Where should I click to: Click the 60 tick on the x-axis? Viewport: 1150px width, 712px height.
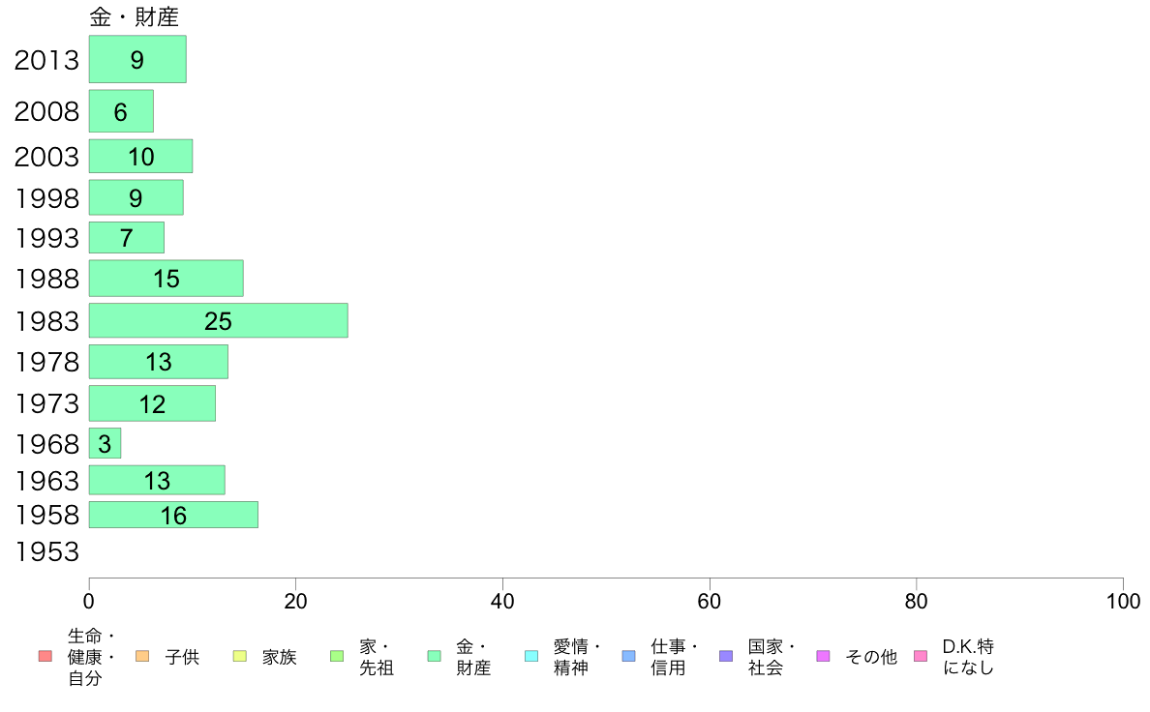tap(710, 602)
